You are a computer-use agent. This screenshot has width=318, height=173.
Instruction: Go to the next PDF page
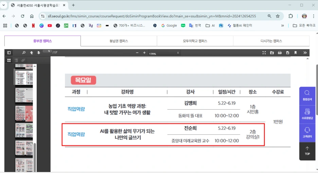coord(38,53)
